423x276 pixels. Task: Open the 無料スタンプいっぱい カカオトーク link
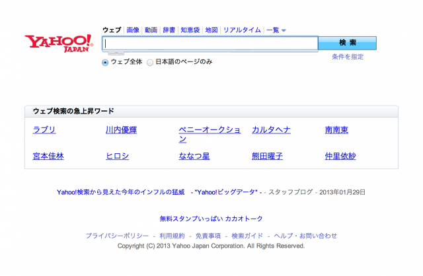(211, 219)
